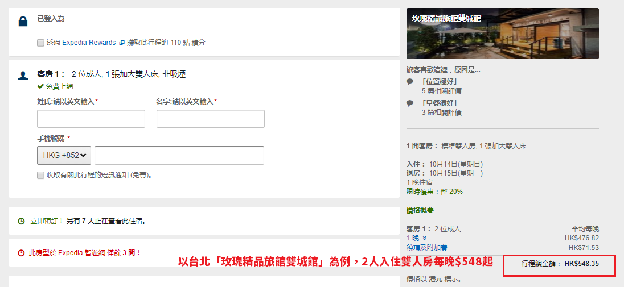Click the 行程總金額 HK$548.35 total
This screenshot has width=624, height=287.
pyautogui.click(x=560, y=264)
